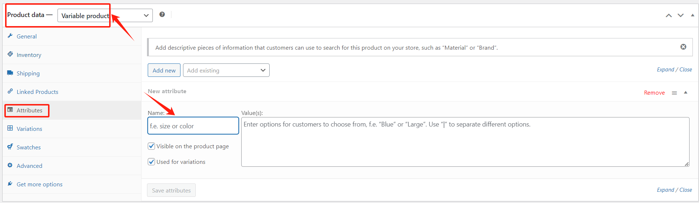The image size is (699, 203).
Task: Toggle Used for variations checkbox
Action: [x=151, y=162]
